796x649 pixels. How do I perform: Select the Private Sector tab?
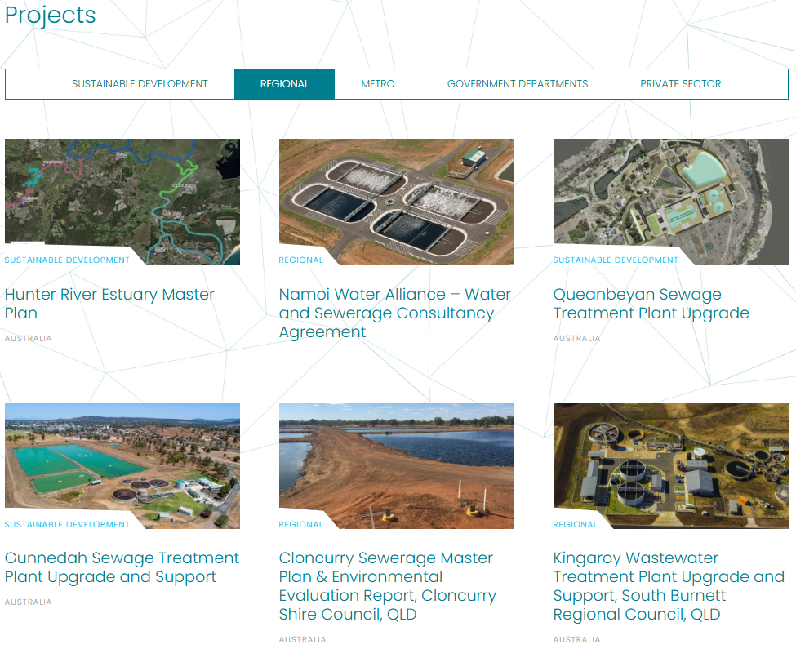[x=680, y=84]
